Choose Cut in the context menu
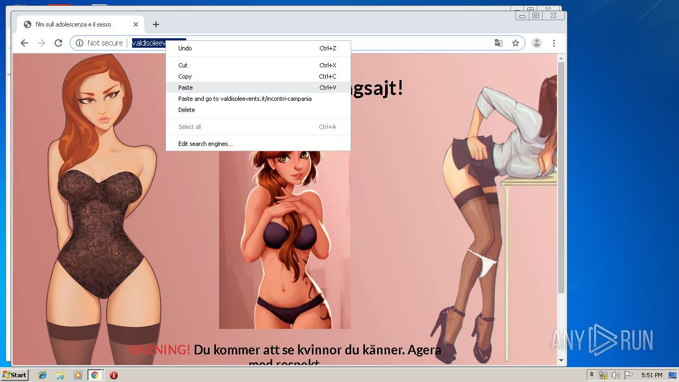The width and height of the screenshot is (679, 382). [258, 65]
